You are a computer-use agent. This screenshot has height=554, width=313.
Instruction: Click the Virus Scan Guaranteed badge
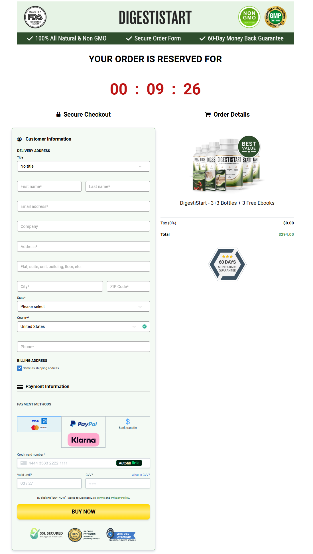point(121,535)
